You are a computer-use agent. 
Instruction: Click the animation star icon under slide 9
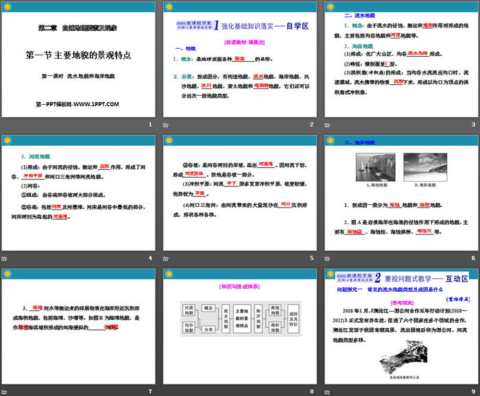click(327, 391)
